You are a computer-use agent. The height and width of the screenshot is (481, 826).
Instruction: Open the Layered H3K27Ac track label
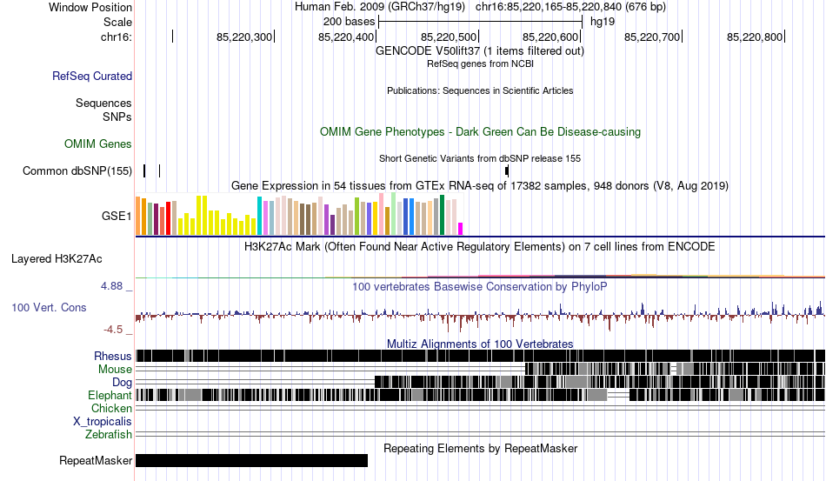pyautogui.click(x=57, y=258)
